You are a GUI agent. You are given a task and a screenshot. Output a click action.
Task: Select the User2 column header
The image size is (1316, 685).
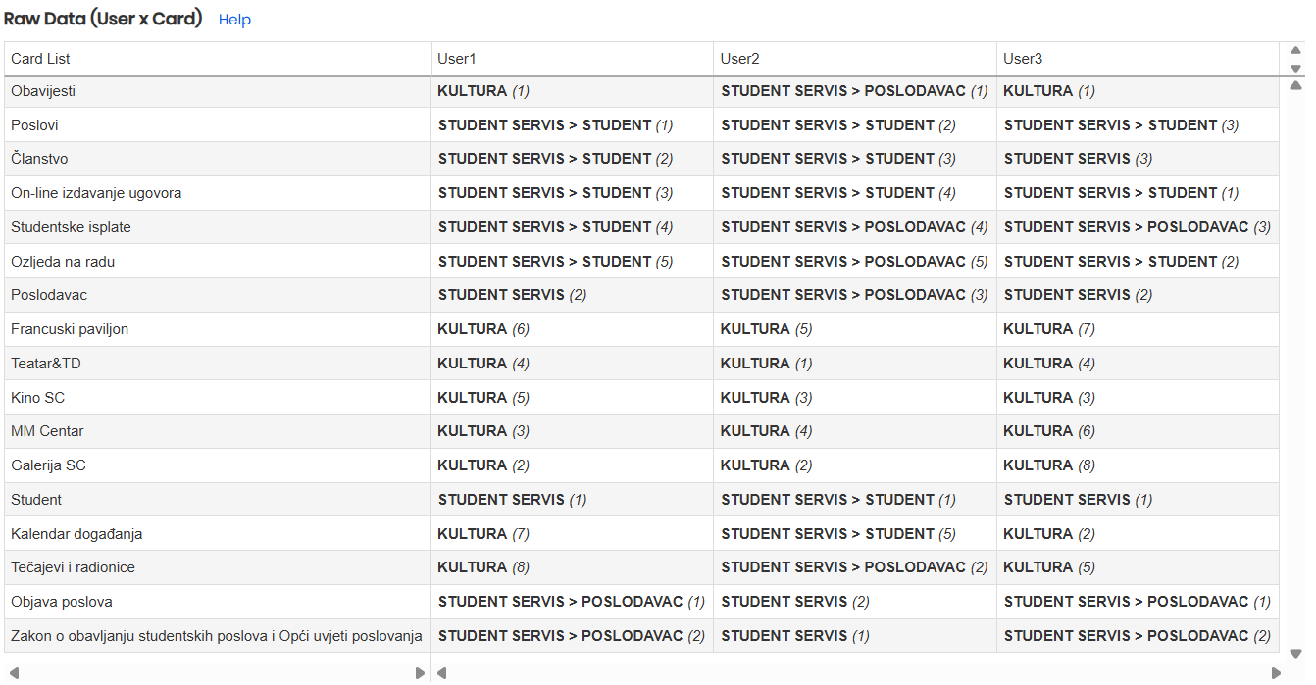740,59
